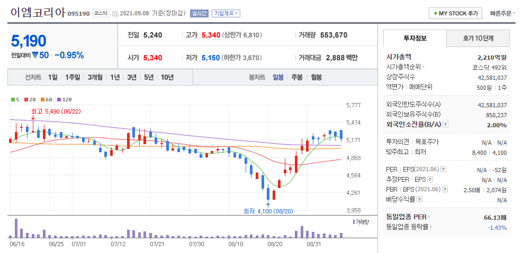523x253 pixels.
Task: Click the MY STOCK 추가 button
Action: click(x=455, y=14)
